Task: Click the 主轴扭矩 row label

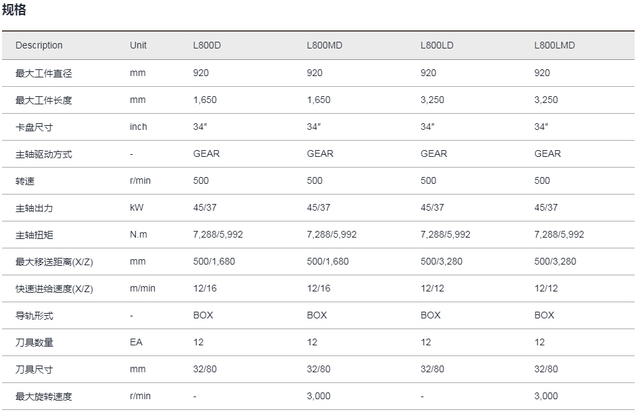Action: (x=34, y=235)
